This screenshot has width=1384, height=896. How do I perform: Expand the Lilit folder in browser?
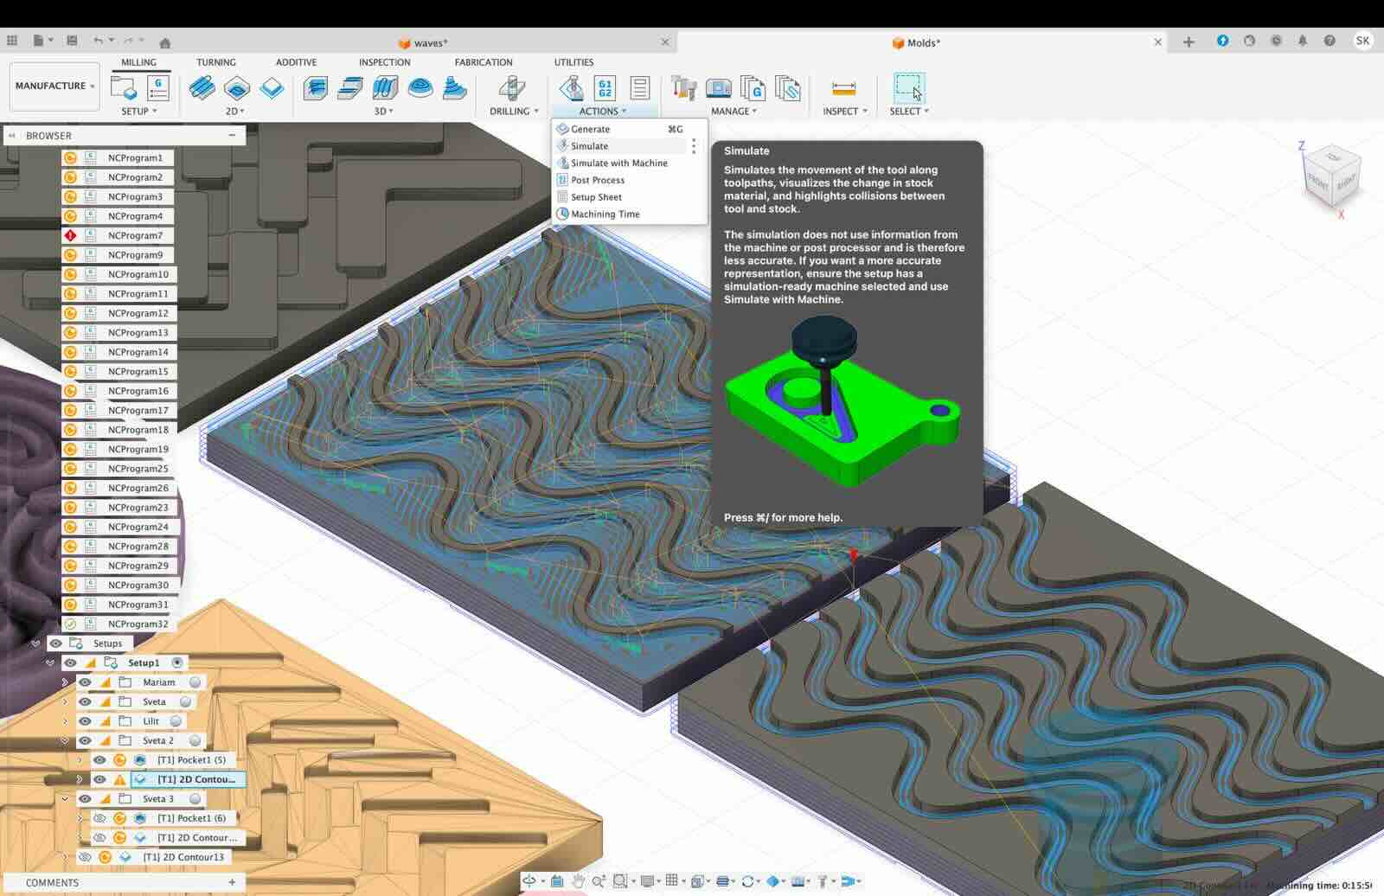coord(65,721)
